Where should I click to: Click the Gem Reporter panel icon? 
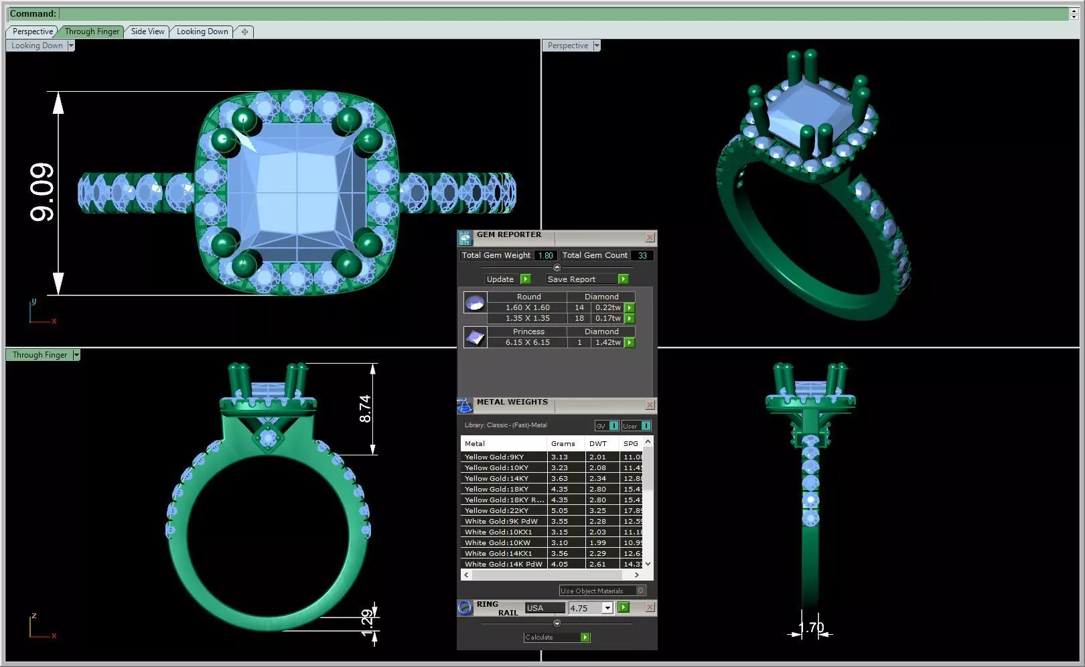[465, 238]
